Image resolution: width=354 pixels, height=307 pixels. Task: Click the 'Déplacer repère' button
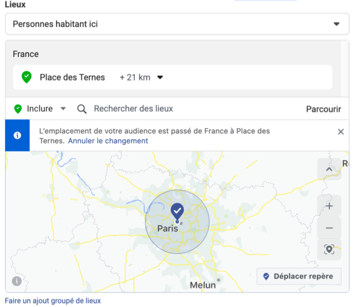click(x=299, y=276)
